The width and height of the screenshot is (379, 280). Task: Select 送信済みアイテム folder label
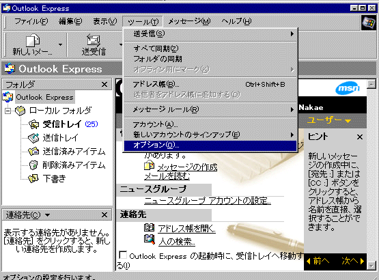pyautogui.click(x=74, y=152)
